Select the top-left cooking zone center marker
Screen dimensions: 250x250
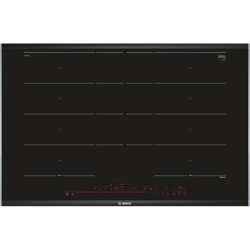pos(59,67)
